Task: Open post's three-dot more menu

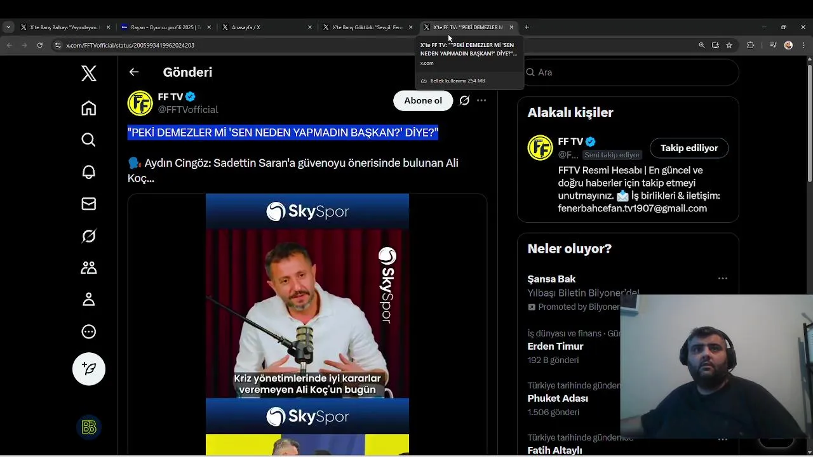Action: [481, 100]
